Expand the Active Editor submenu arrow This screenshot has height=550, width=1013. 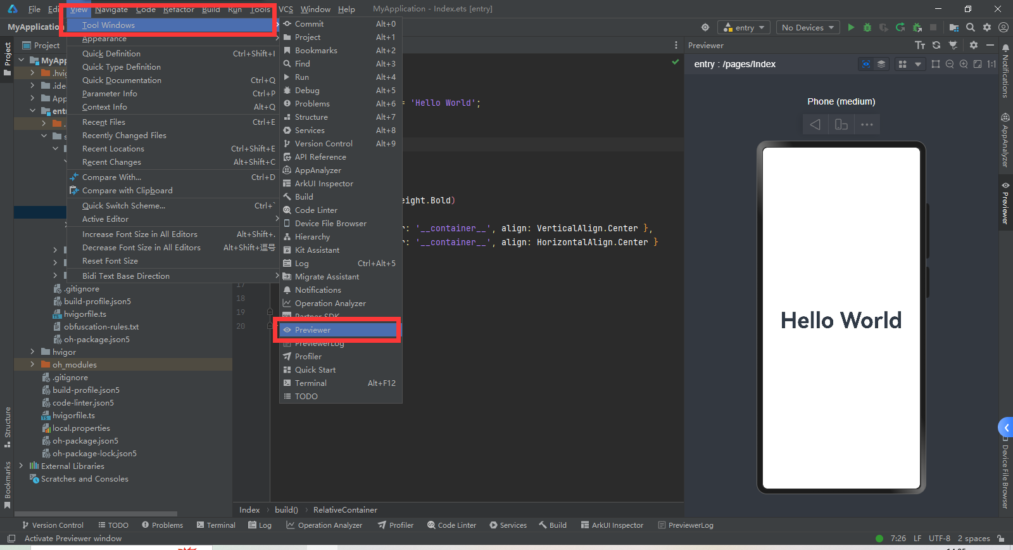[277, 219]
